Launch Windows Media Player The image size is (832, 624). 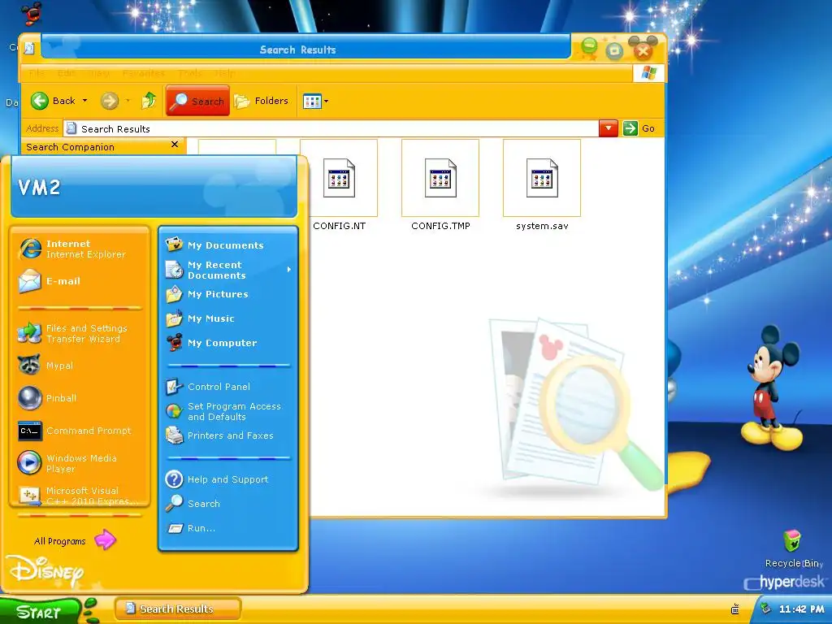tap(80, 463)
